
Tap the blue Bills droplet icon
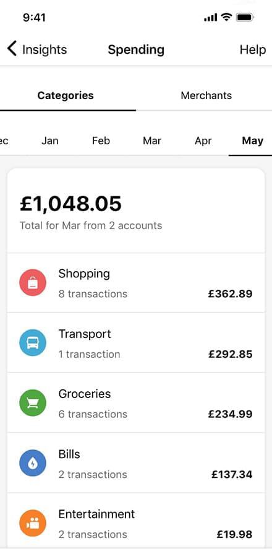click(33, 463)
